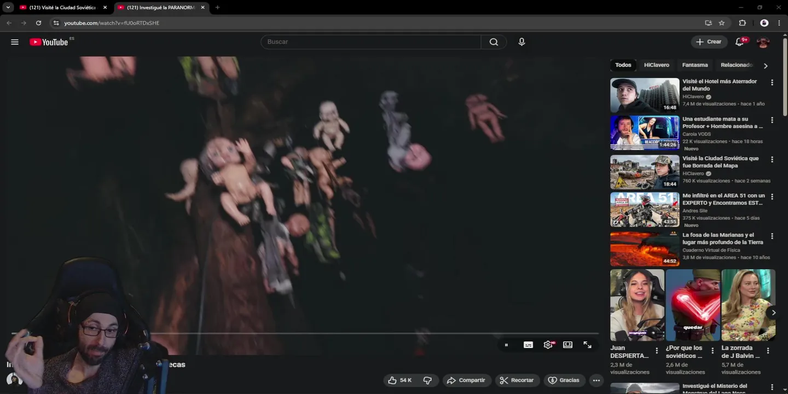Open options for 'Visité el Hotel más Aterrador'
788x394 pixels.
[x=772, y=83]
